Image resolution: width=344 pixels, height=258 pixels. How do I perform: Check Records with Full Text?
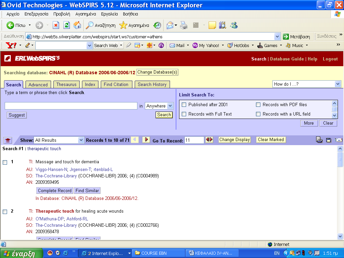pyautogui.click(x=184, y=114)
